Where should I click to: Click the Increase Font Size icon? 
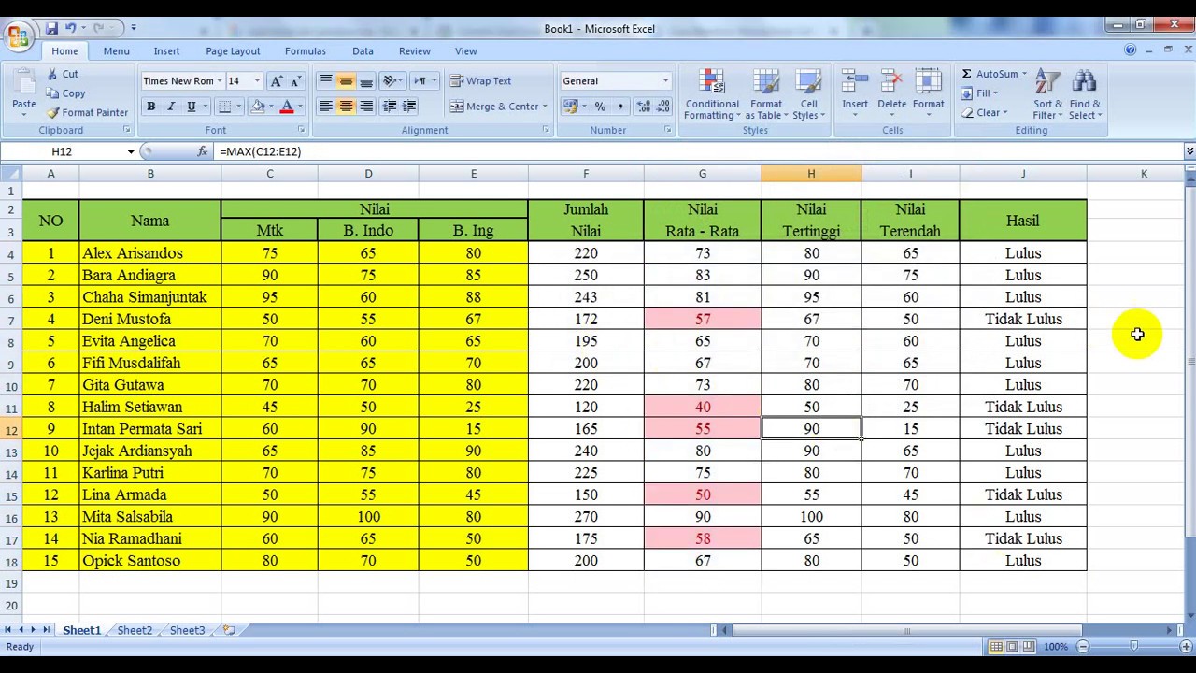point(276,81)
